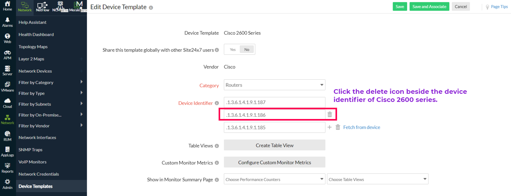
Task: Set global template sharing to Yes
Action: [232, 50]
